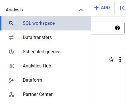
Task: Navigate to Dataform
Action: click(46, 80)
